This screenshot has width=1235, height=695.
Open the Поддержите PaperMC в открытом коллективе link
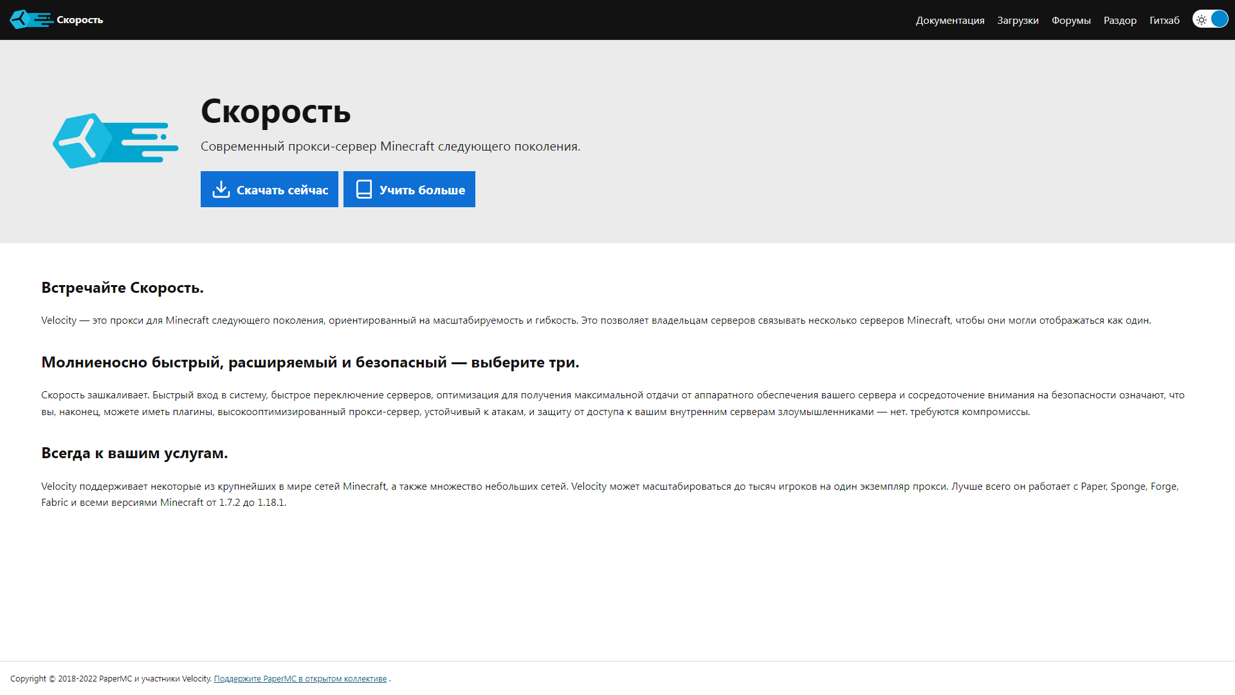coord(300,678)
